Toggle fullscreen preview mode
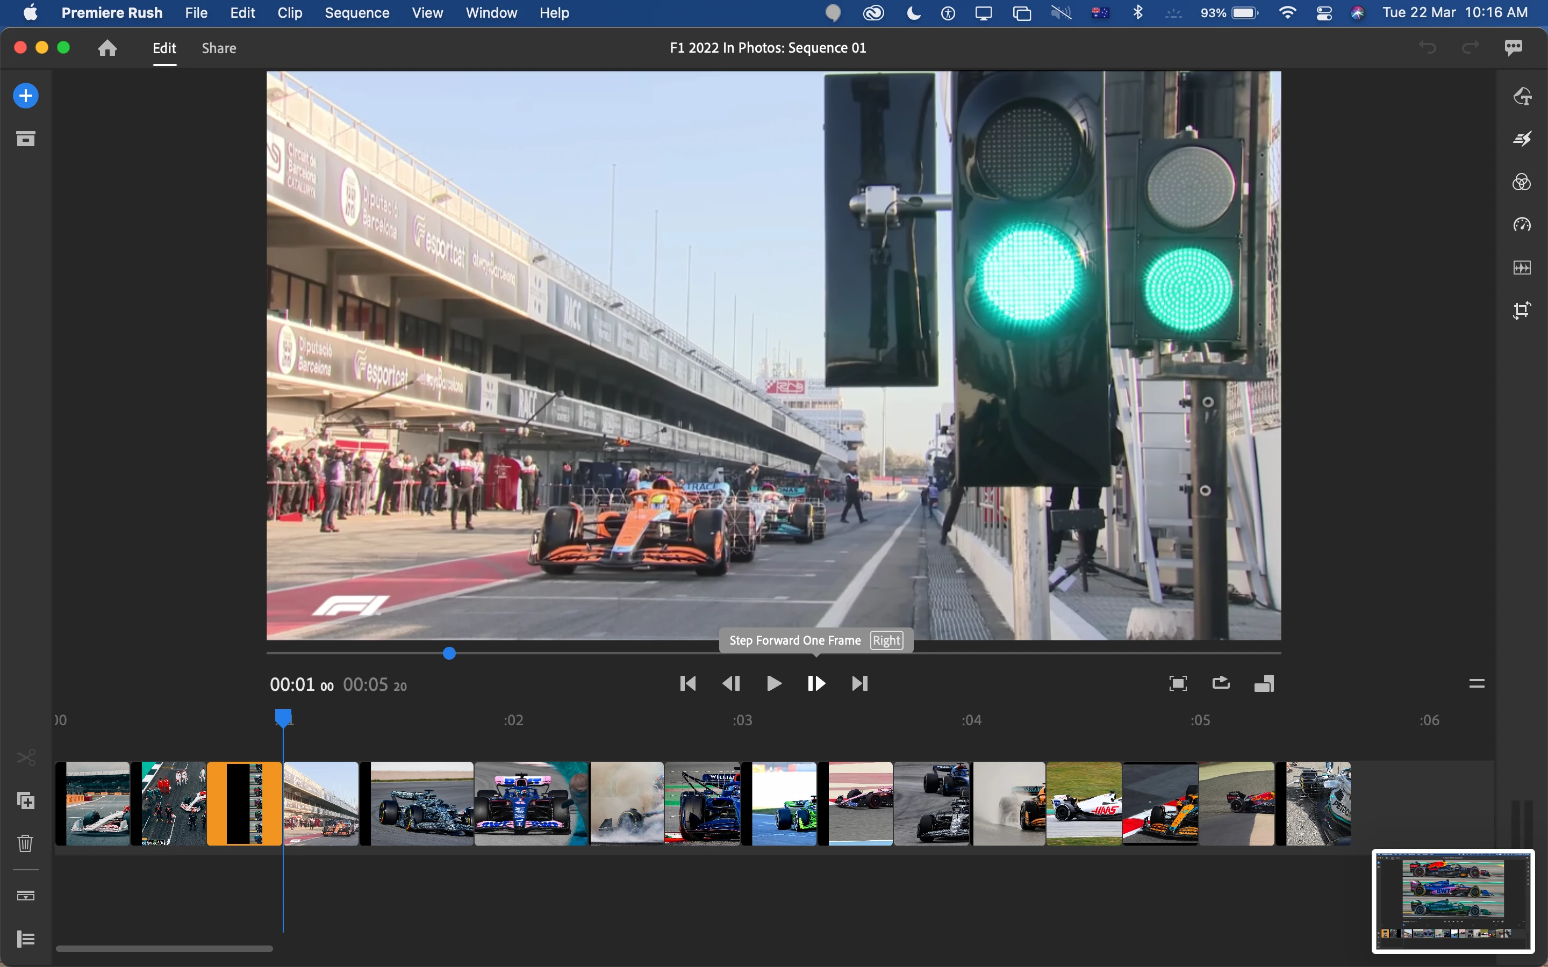The width and height of the screenshot is (1548, 967). pos(1178,683)
